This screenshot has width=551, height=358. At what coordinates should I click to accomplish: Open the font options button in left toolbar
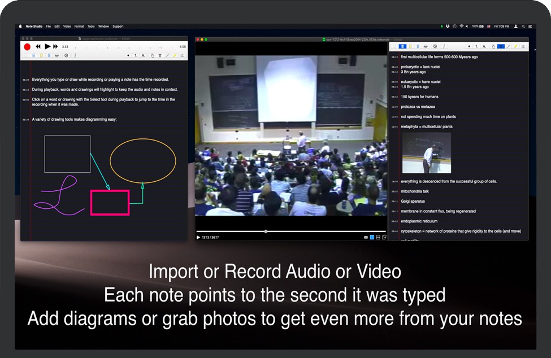pyautogui.click(x=143, y=55)
